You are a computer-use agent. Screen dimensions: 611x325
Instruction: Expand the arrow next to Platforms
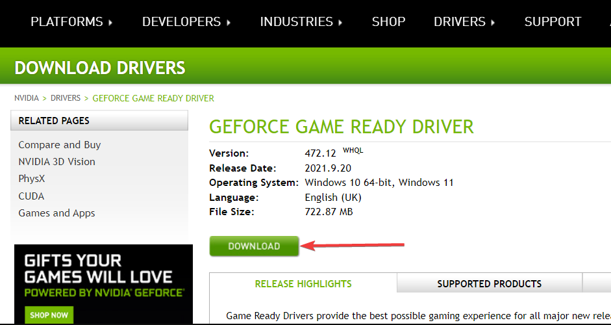[110, 23]
